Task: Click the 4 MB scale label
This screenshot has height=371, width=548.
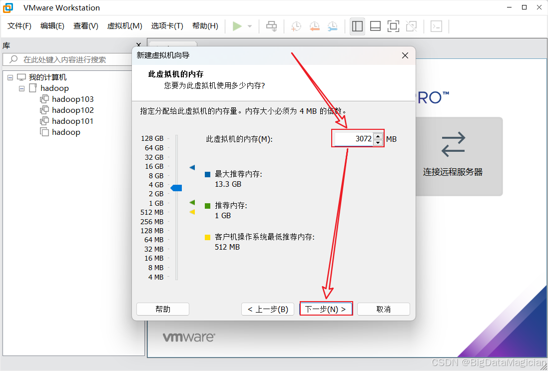Action: pyautogui.click(x=156, y=277)
